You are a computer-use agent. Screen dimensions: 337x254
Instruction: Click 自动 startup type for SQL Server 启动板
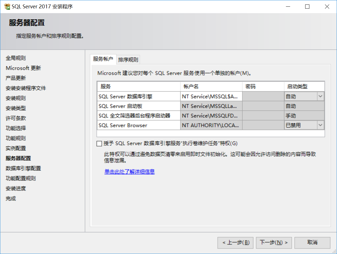tap(304, 106)
